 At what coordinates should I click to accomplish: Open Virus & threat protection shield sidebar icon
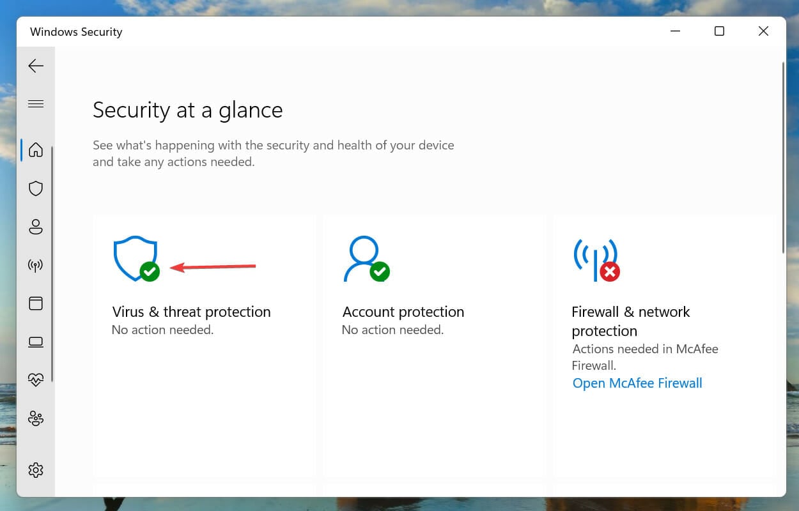point(36,188)
